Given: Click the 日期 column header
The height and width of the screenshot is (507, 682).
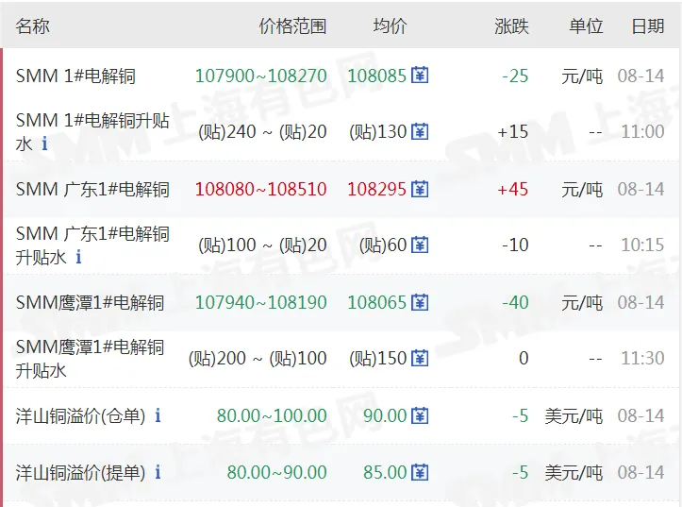Looking at the screenshot, I should [x=648, y=26].
